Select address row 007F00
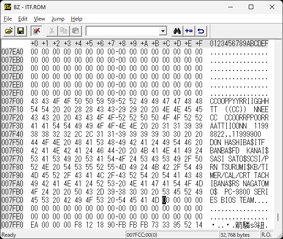This screenshot has width=283, height=239. pyautogui.click(x=12, y=101)
